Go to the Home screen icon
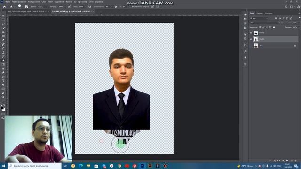The width and height of the screenshot is (301, 169). coord(4,7)
